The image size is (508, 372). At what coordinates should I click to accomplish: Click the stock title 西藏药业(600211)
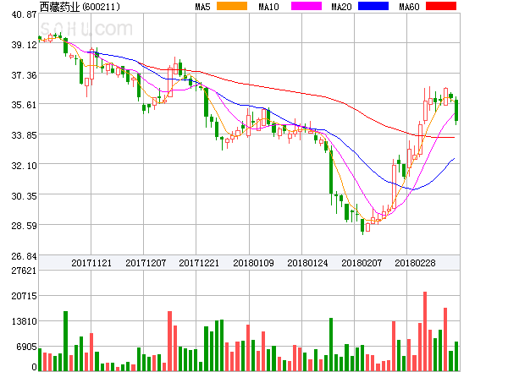[x=80, y=7]
